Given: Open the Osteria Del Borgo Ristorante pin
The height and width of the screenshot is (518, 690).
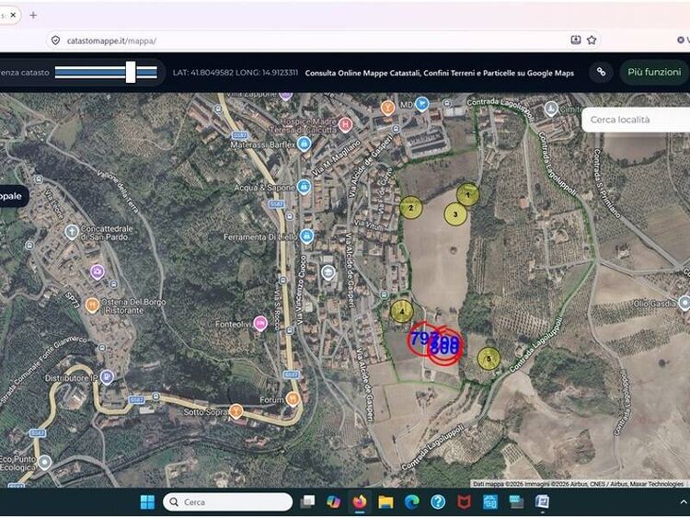Looking at the screenshot, I should pos(92,305).
